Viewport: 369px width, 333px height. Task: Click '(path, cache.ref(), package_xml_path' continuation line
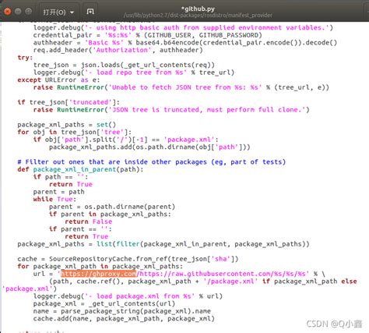tap(203, 282)
